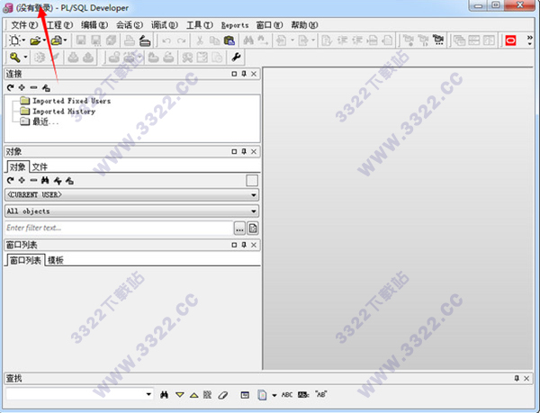540x413 pixels.
Task: Click the Print setup icon
Action: (x=145, y=40)
